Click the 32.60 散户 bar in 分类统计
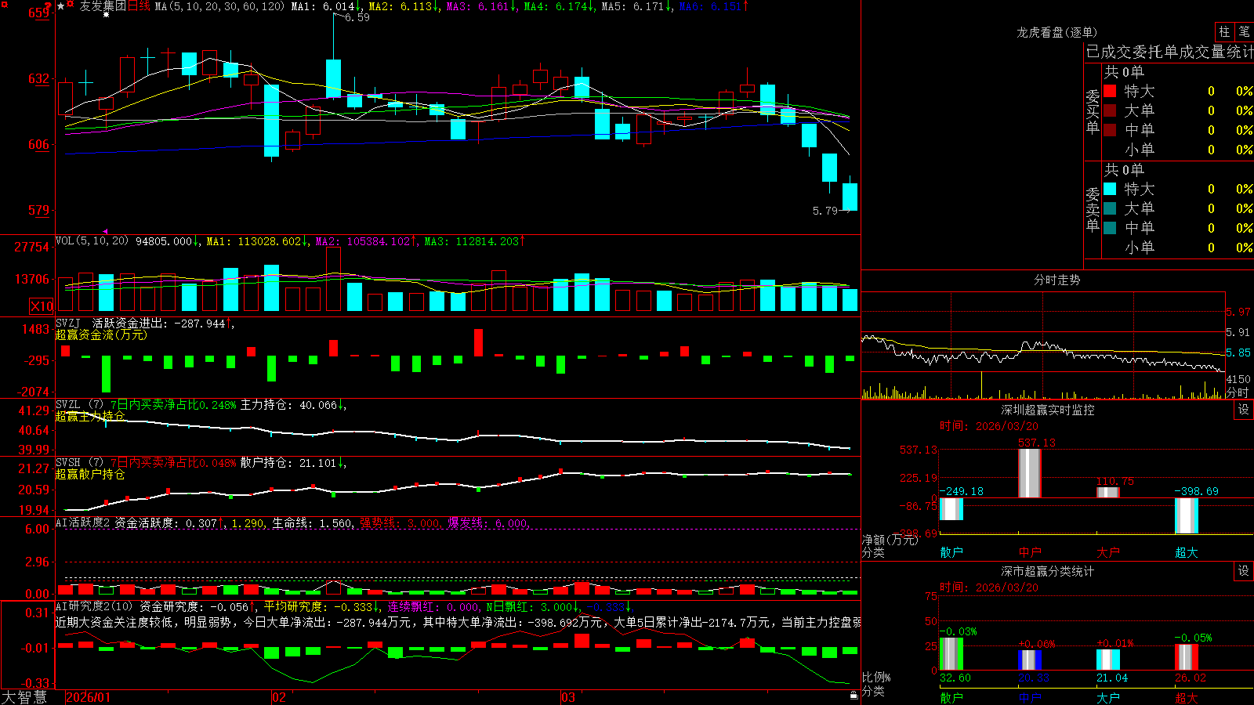This screenshot has height=705, width=1254. [x=951, y=654]
